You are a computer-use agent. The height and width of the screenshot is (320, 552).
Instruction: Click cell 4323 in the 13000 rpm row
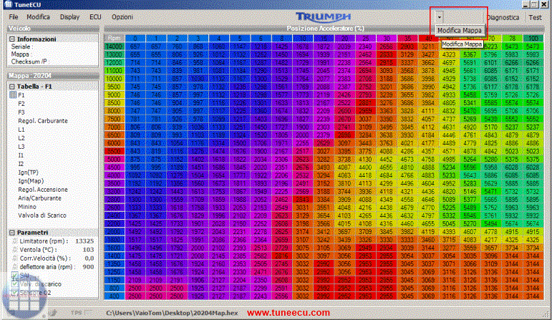[449, 54]
